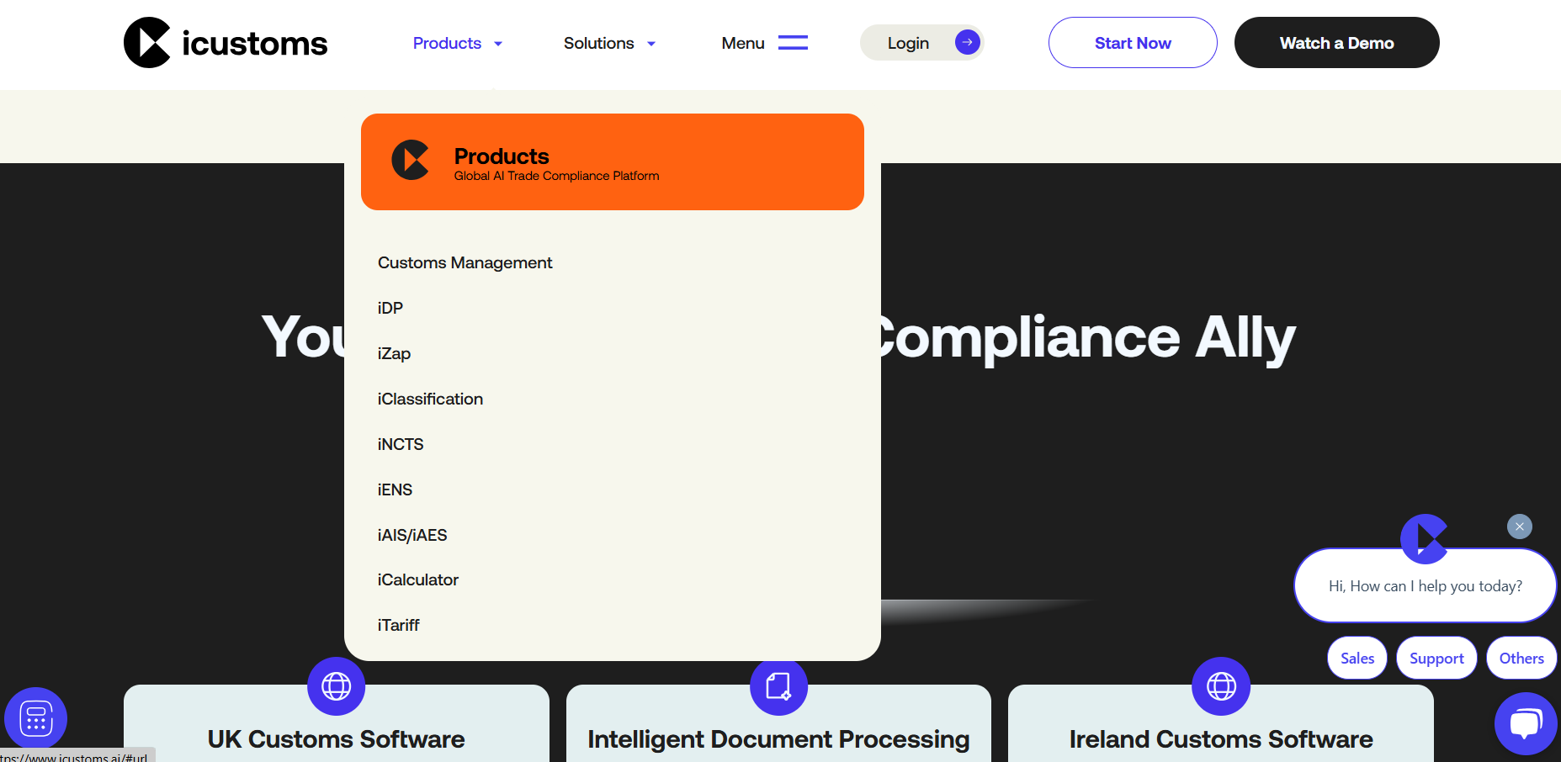The image size is (1561, 762).
Task: Open the Intelligent Document Processing card
Action: coord(778,725)
